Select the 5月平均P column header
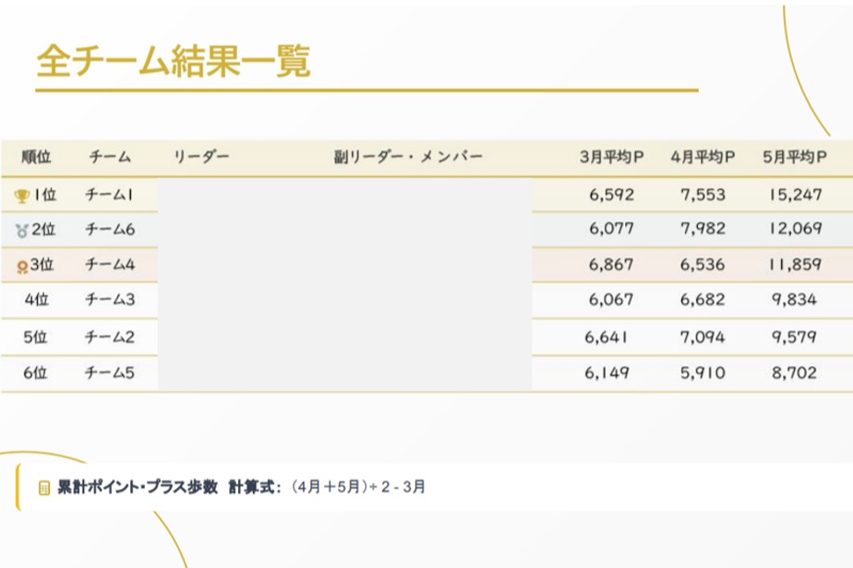The width and height of the screenshot is (853, 568). [794, 157]
